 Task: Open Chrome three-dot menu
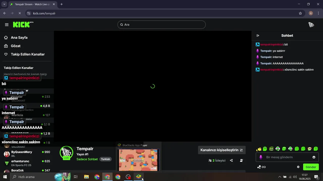pyautogui.click(x=318, y=13)
